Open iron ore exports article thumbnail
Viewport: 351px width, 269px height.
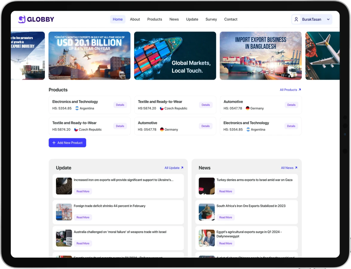pos(64,186)
